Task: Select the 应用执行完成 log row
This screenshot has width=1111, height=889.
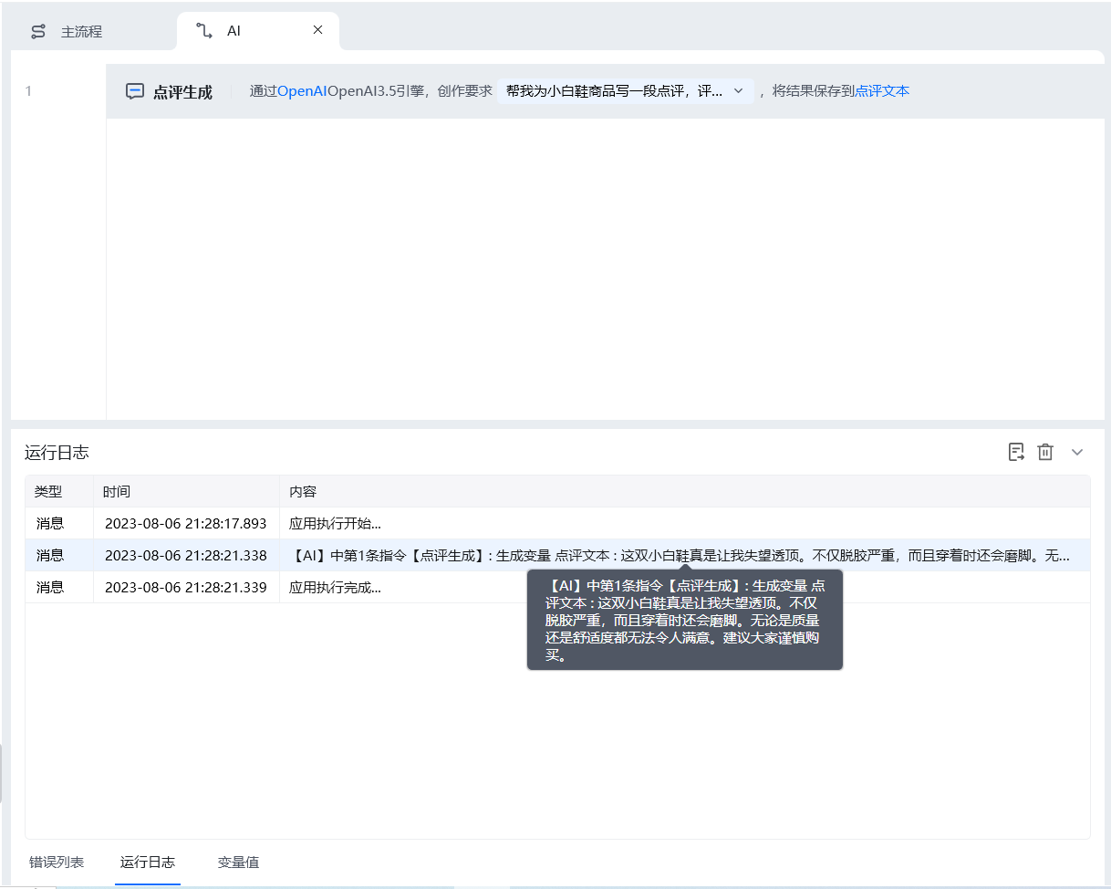Action: pos(557,588)
